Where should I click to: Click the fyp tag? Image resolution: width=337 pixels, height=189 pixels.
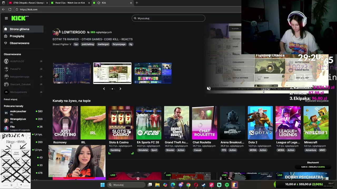tap(76, 44)
